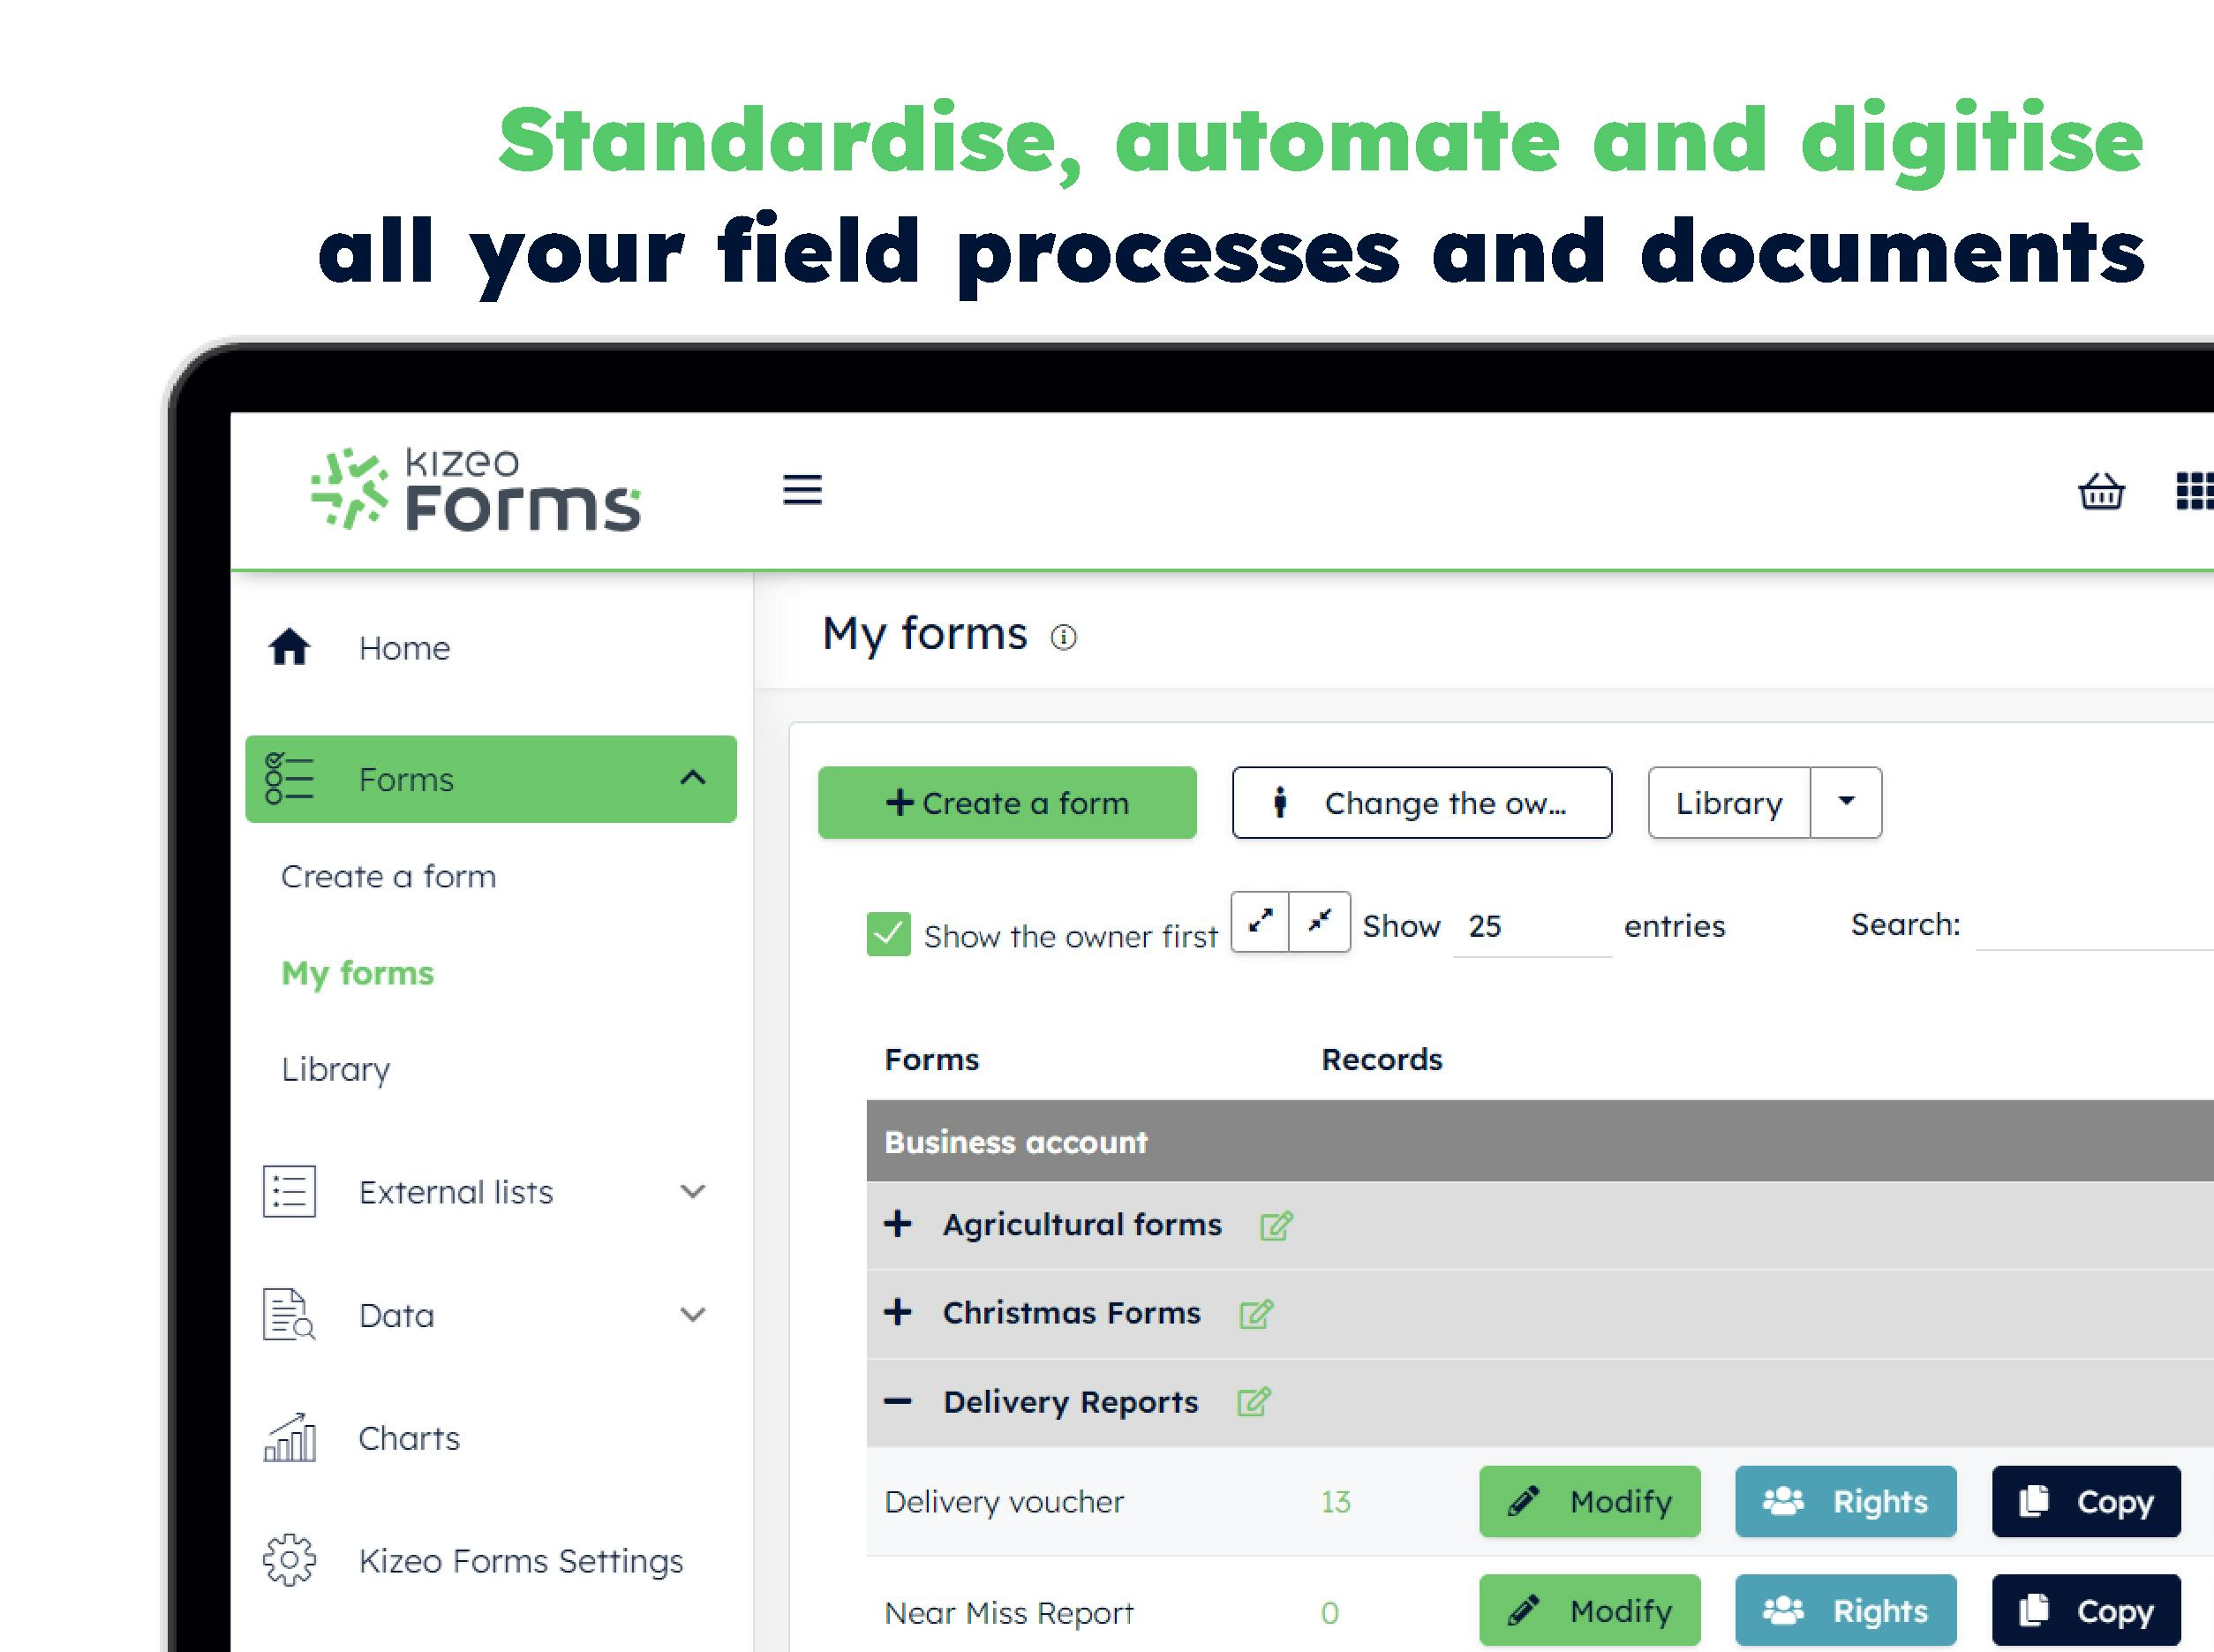Image resolution: width=2214 pixels, height=1652 pixels.
Task: Click Modify for the Delivery voucher form
Action: click(1589, 1501)
